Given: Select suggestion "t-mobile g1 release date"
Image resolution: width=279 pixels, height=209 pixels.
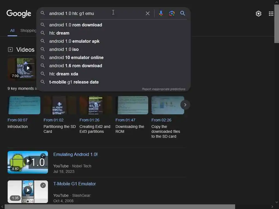Looking at the screenshot, I should tap(113, 82).
